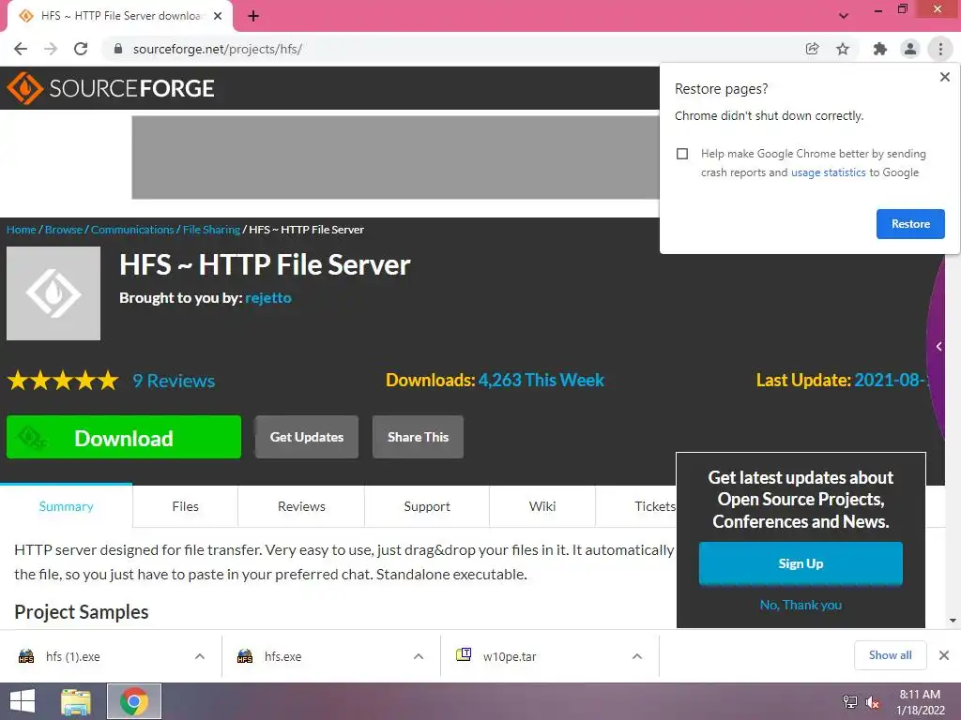Click the page scrollbar down arrow
This screenshot has width=961, height=720.
953,621
